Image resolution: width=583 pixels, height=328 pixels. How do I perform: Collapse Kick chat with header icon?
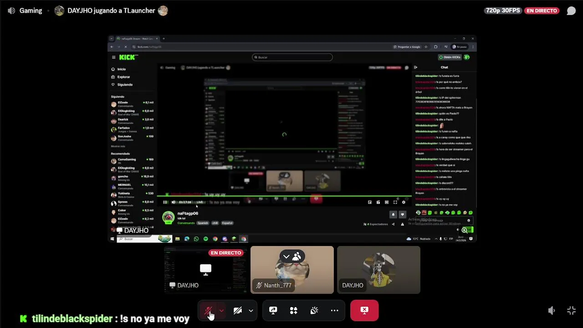coord(415,67)
